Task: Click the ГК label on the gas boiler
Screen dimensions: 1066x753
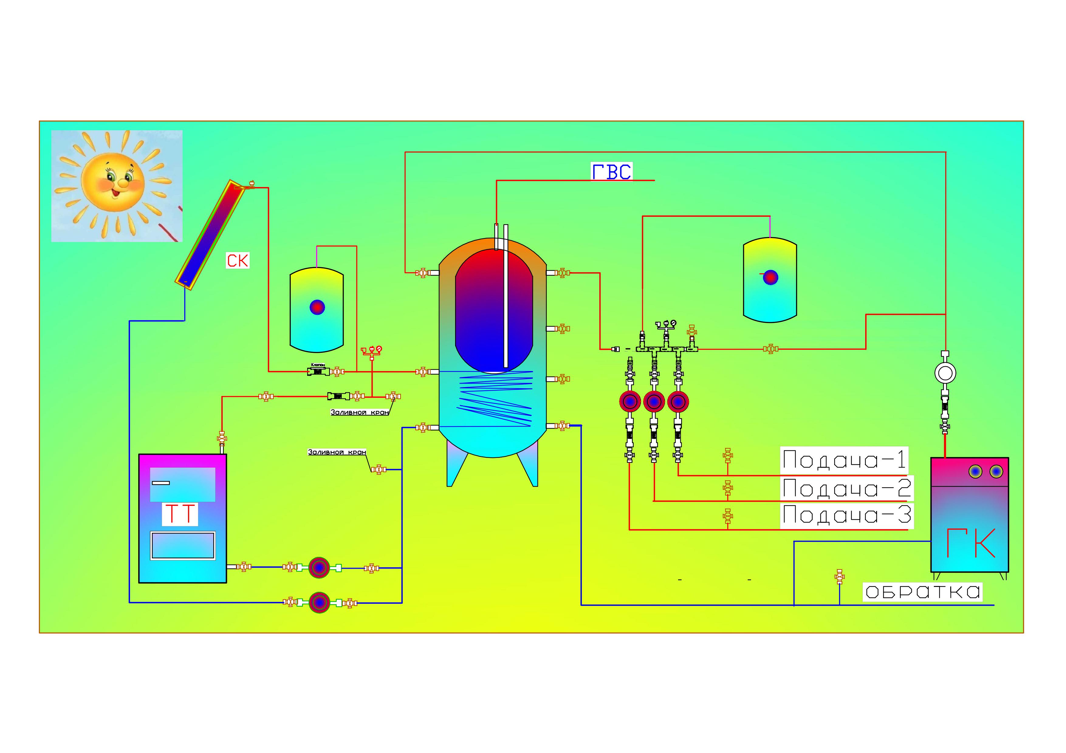Action: [971, 543]
